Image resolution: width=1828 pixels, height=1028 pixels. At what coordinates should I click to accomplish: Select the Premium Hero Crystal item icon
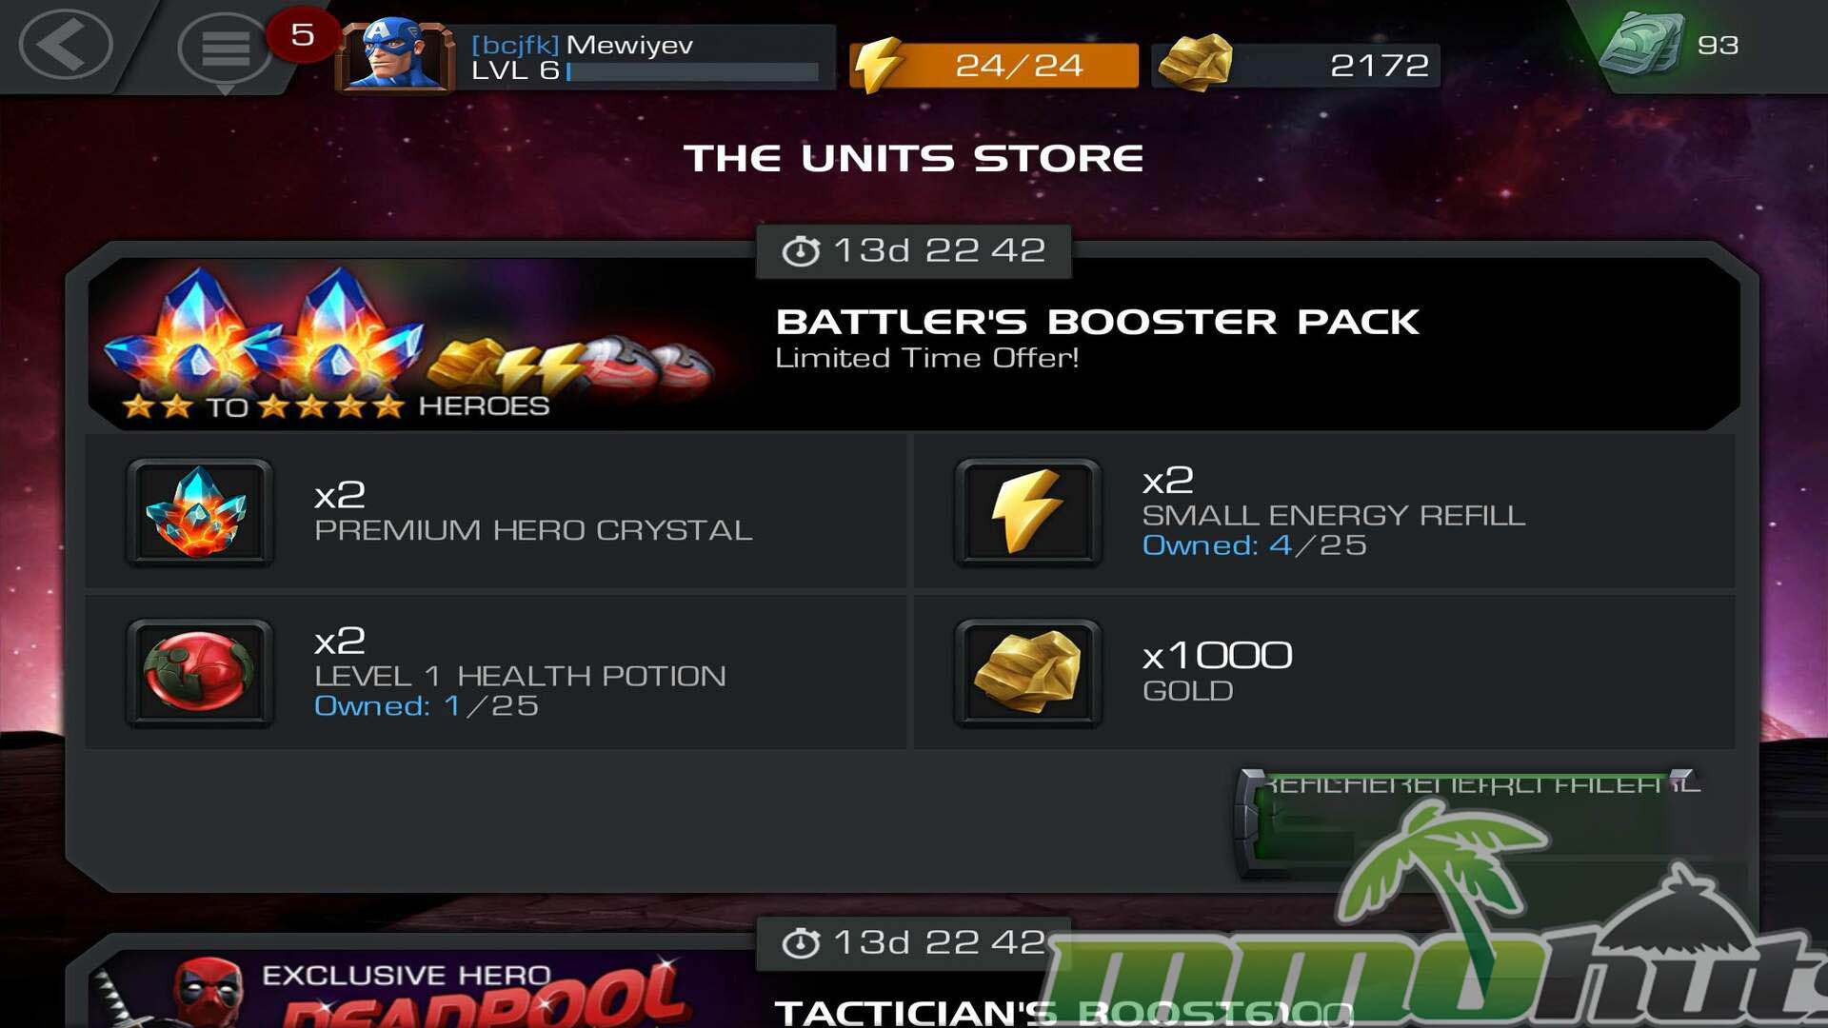point(200,513)
